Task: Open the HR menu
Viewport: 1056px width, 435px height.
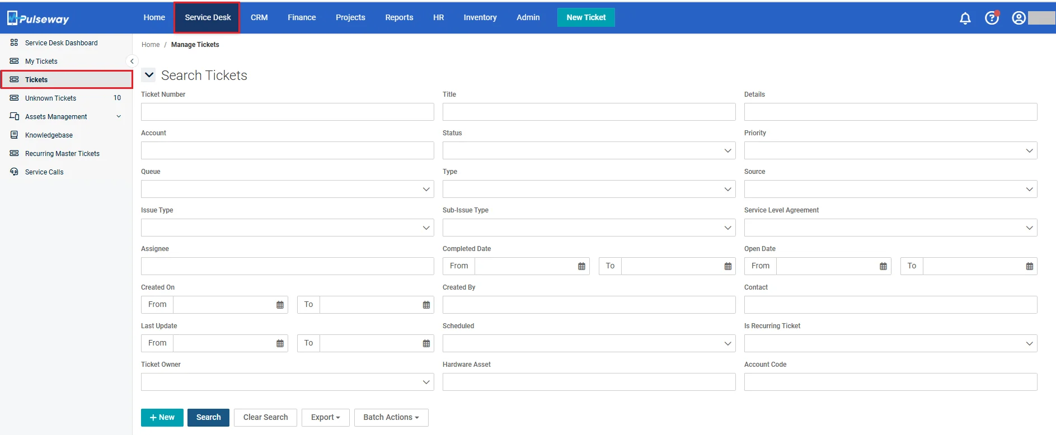Action: (x=438, y=17)
